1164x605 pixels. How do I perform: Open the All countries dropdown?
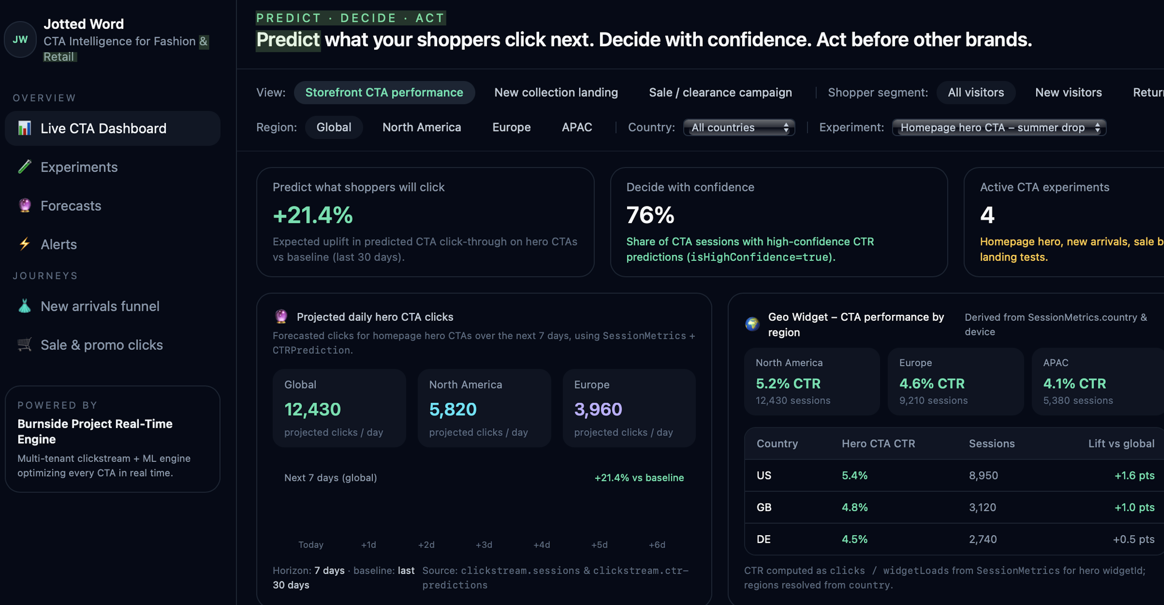tap(739, 127)
